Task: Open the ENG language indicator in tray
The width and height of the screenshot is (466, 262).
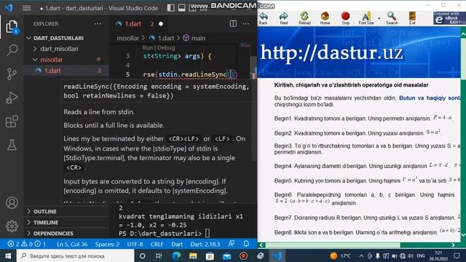Action: (421, 255)
